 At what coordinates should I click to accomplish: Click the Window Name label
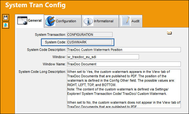(x=54, y=64)
